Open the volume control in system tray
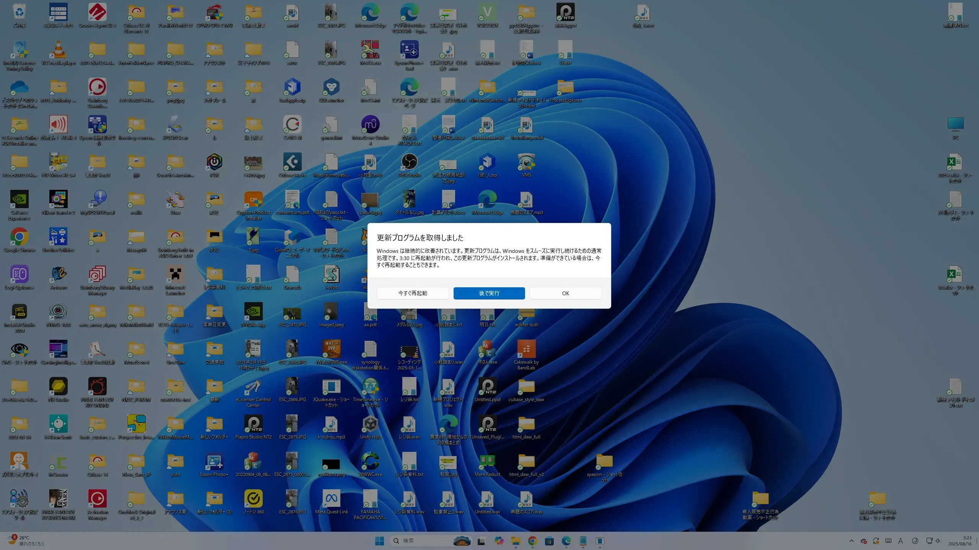The height and width of the screenshot is (550, 979). [938, 541]
